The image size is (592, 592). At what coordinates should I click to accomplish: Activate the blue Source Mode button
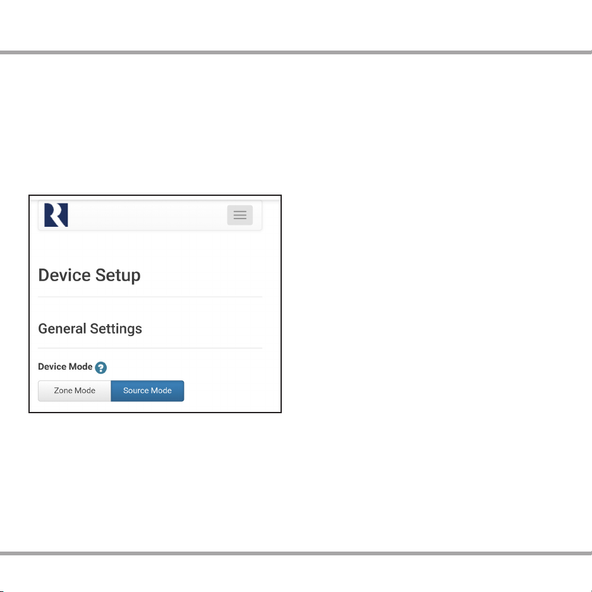147,390
